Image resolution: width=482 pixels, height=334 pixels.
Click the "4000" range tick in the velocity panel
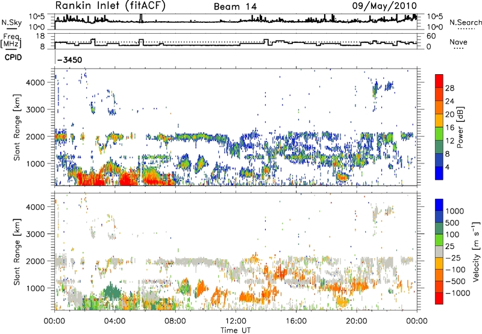click(x=35, y=207)
